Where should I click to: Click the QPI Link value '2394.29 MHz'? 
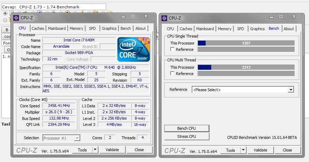coord(59,124)
